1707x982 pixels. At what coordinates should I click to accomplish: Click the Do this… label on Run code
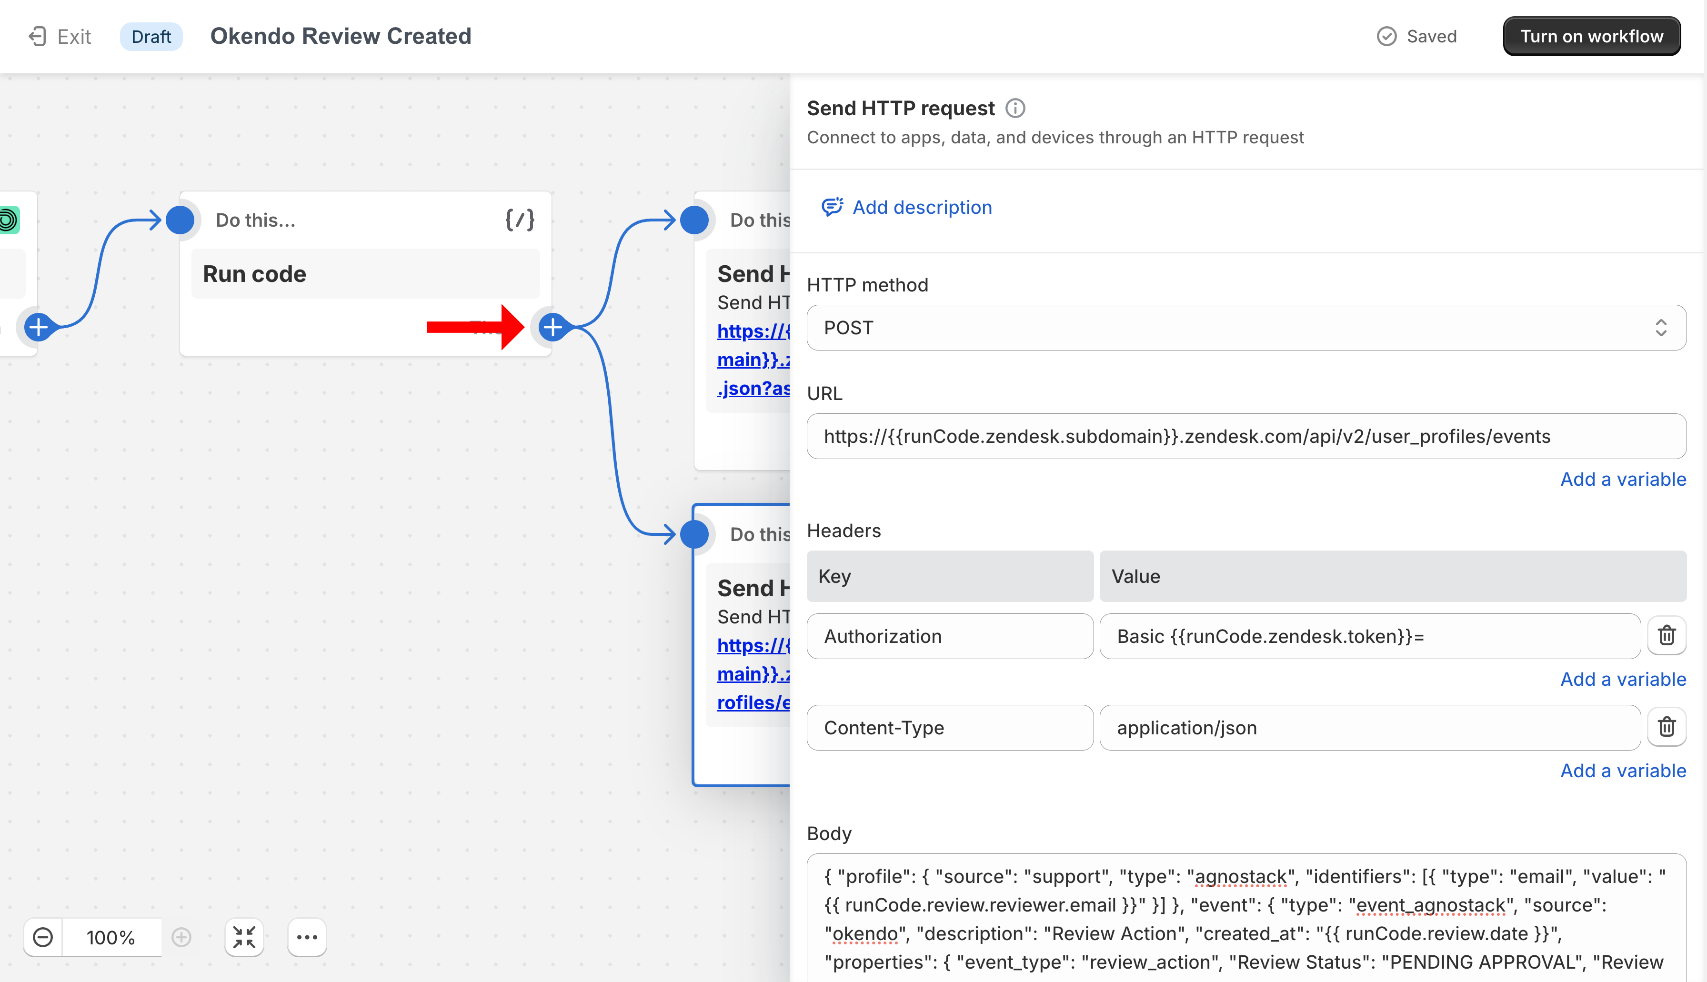coord(256,220)
